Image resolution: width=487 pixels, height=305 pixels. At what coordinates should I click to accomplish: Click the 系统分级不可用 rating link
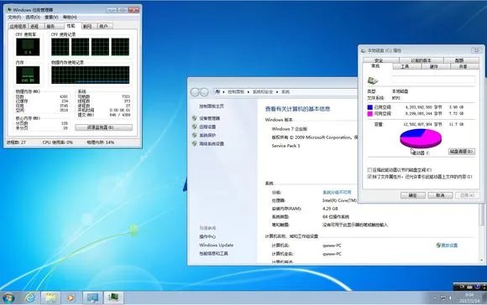coord(337,192)
